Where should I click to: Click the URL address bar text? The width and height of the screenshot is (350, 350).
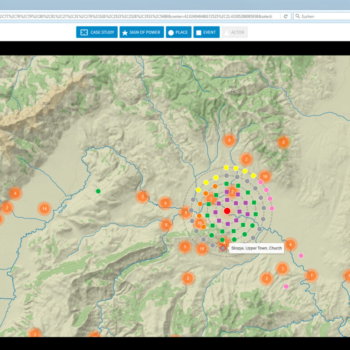click(136, 16)
